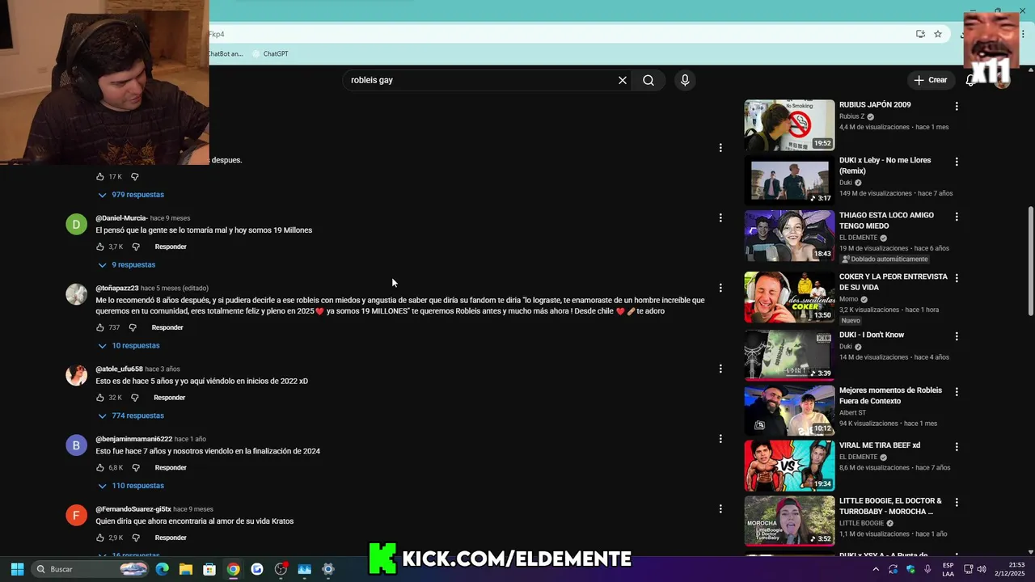Like FernandoSuarez's comment with 2,9K likes
The height and width of the screenshot is (582, 1035).
pos(100,538)
